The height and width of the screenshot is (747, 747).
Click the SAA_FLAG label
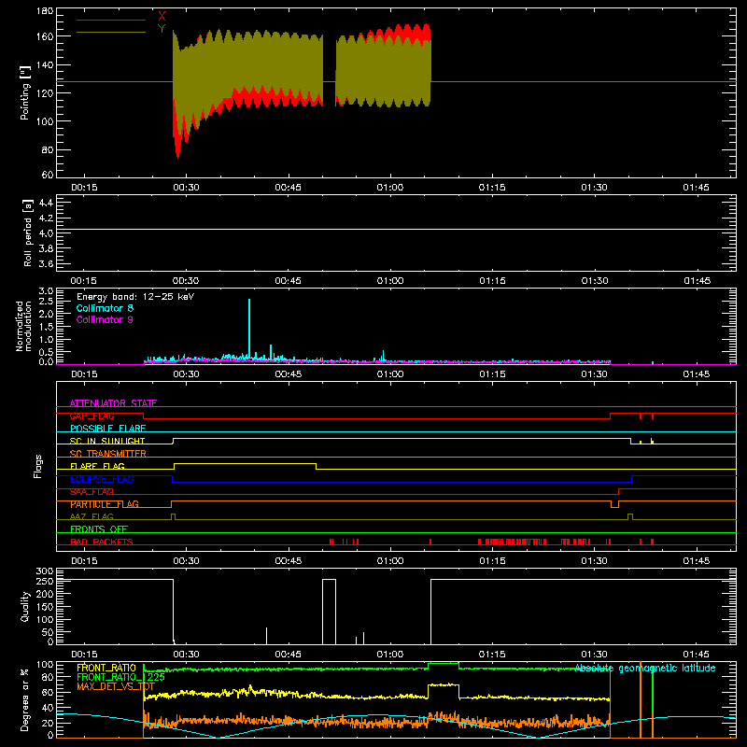tap(92, 492)
